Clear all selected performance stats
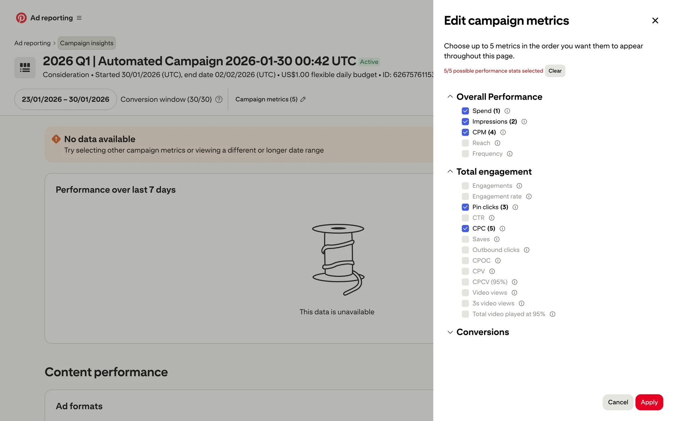Viewport: 674px width, 421px height. (555, 71)
